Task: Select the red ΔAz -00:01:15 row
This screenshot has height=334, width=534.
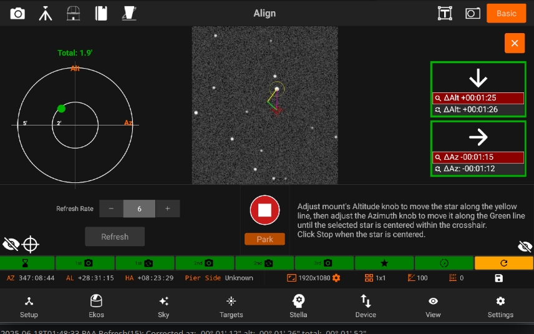Action: pyautogui.click(x=478, y=157)
